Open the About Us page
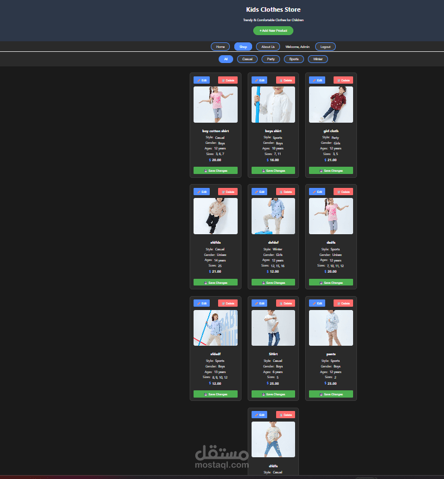 click(268, 47)
